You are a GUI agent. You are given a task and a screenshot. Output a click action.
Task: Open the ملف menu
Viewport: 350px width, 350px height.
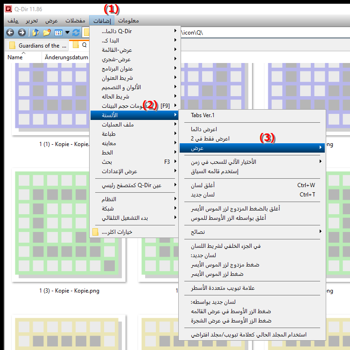click(13, 21)
